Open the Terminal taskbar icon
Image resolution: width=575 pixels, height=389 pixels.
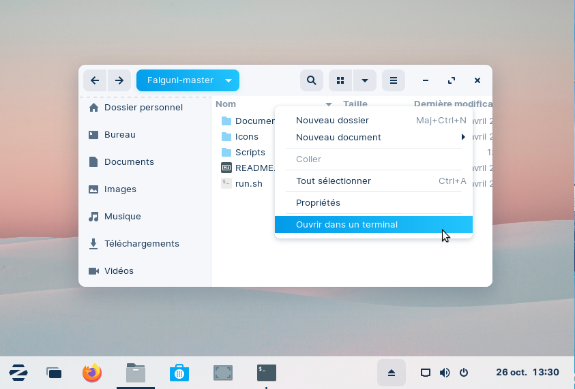(267, 373)
